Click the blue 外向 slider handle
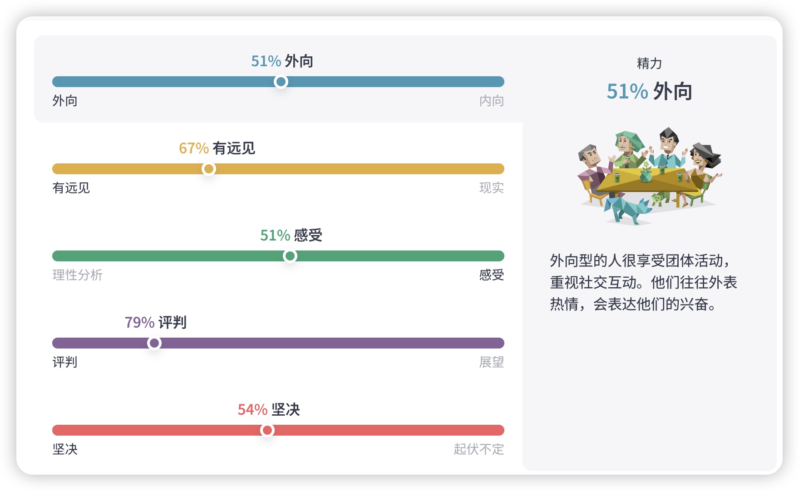This screenshot has height=491, width=799. pyautogui.click(x=281, y=82)
